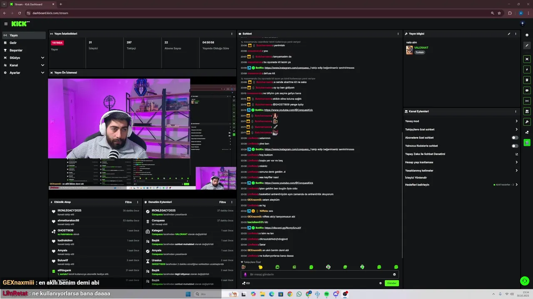
Task: Click the VALORANT category link
Action: 421,48
